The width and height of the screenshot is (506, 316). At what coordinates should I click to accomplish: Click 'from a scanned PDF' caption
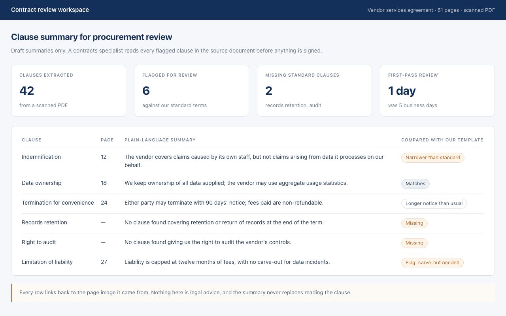pyautogui.click(x=43, y=105)
